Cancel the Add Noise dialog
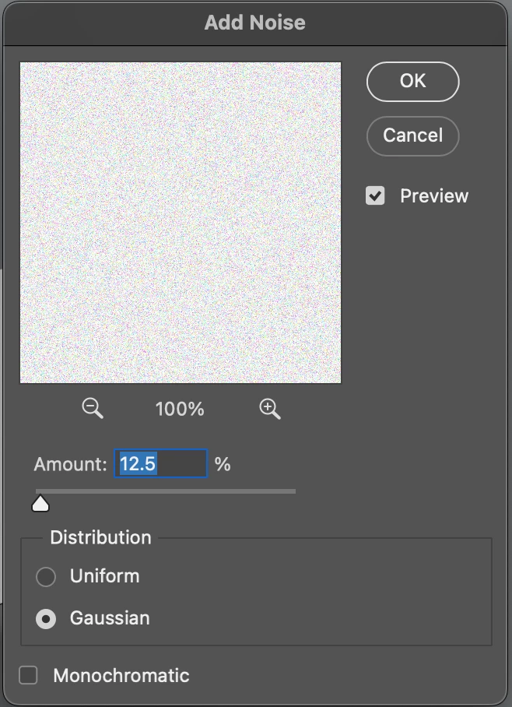512x707 pixels. coord(413,135)
